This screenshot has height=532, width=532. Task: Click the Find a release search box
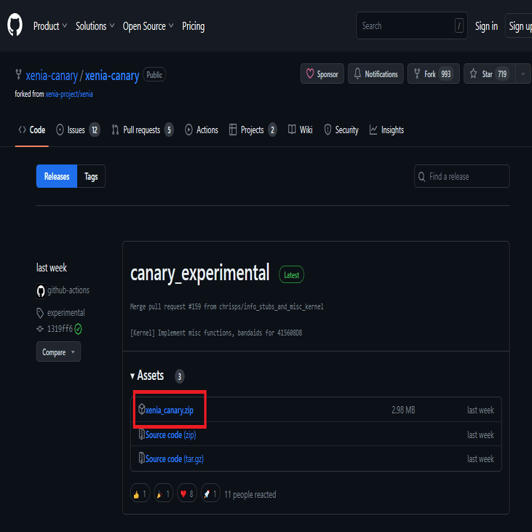(x=461, y=176)
